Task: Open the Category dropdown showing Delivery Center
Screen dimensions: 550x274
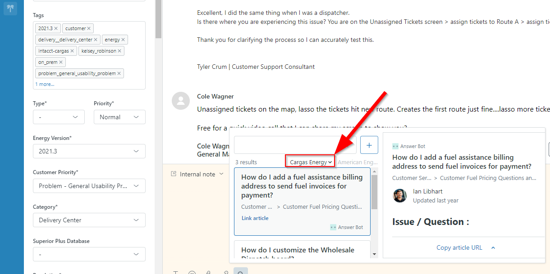Action: pyautogui.click(x=89, y=220)
